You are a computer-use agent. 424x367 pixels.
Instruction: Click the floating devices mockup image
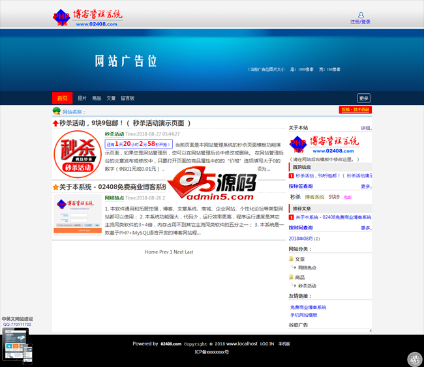coord(18,345)
